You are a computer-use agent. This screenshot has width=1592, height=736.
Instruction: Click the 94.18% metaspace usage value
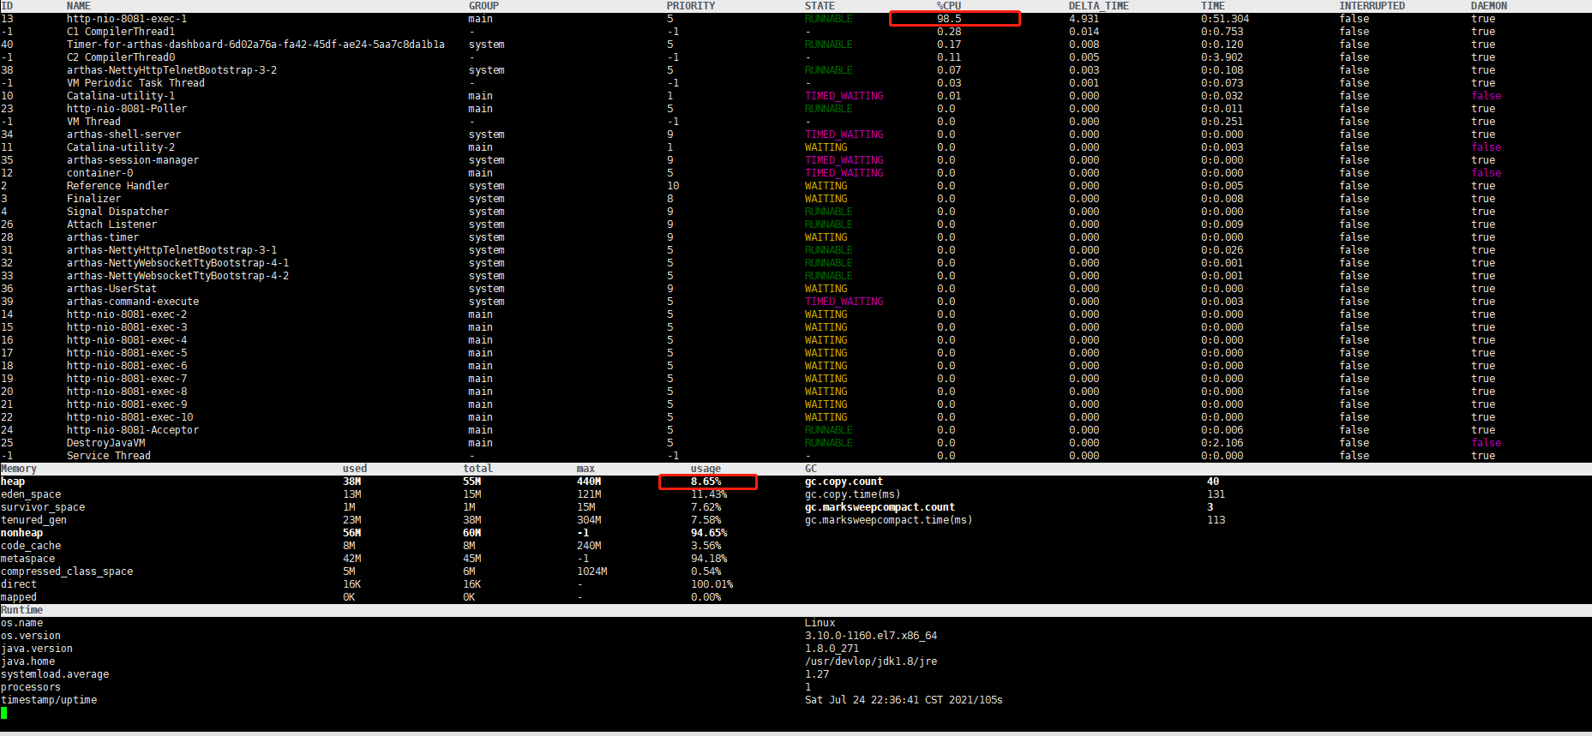click(709, 559)
